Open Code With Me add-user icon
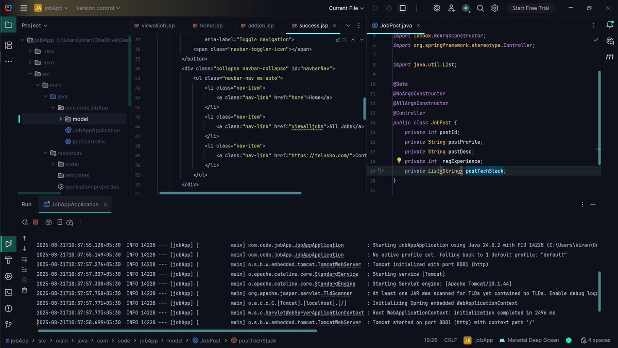This screenshot has width=618, height=348. [452, 8]
